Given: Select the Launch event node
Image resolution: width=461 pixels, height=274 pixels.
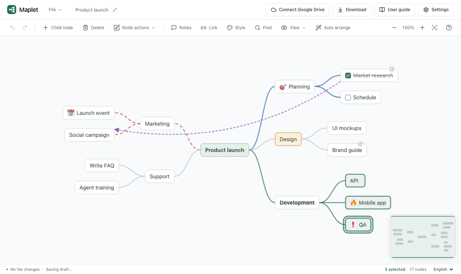Looking at the screenshot, I should [89, 113].
